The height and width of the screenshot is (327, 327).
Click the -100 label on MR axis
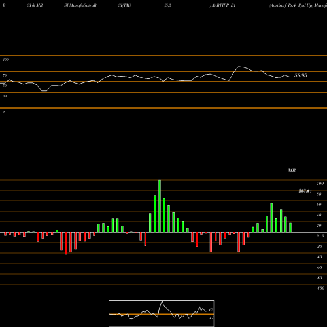coord(320,288)
